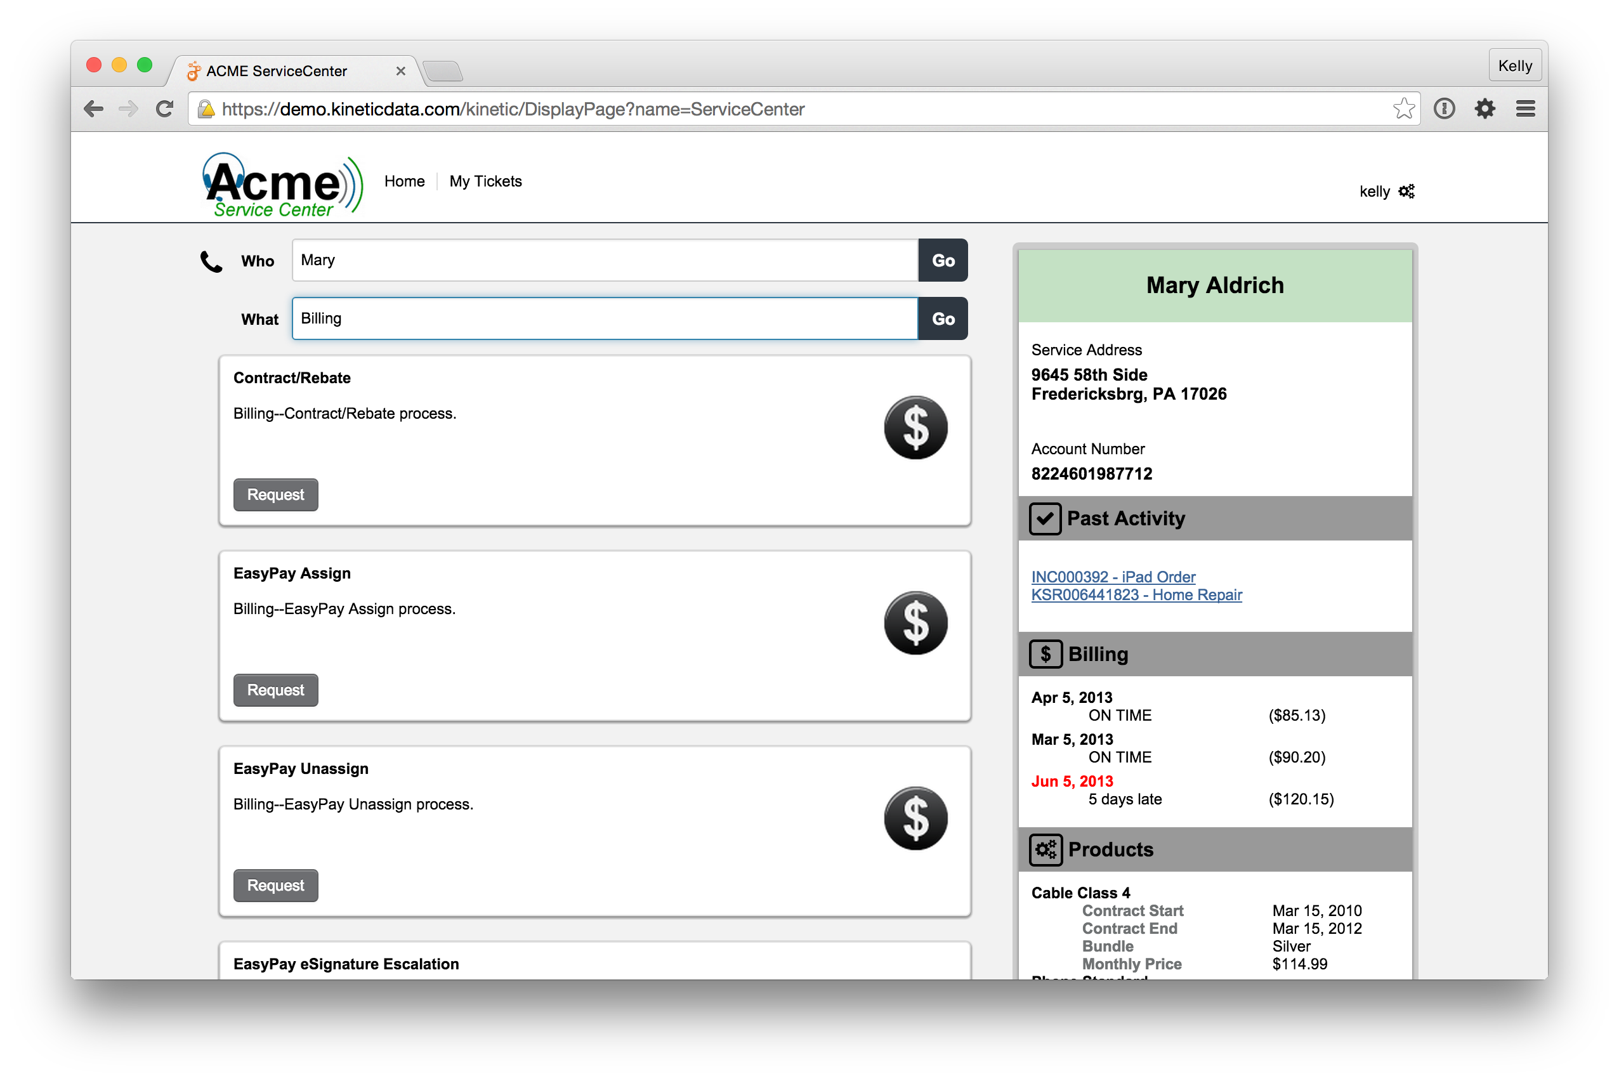Click account number 8224601987712

[1092, 474]
